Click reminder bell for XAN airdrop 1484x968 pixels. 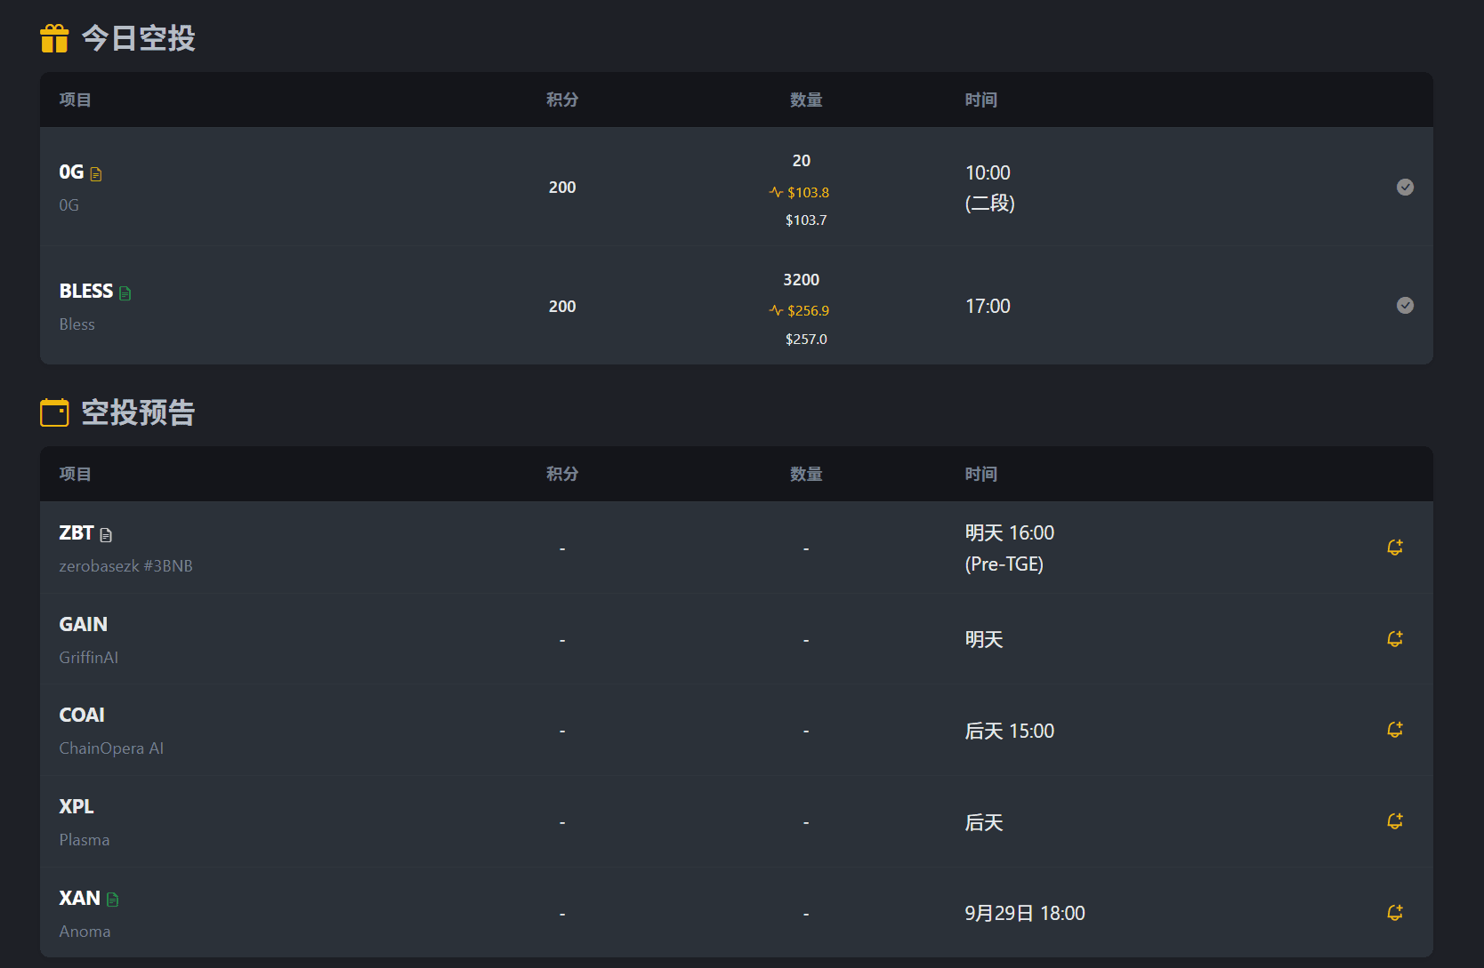point(1394,913)
